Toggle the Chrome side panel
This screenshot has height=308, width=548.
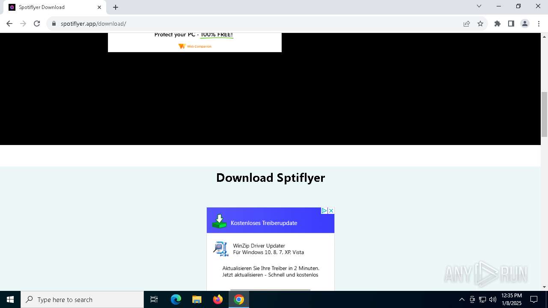point(511,24)
